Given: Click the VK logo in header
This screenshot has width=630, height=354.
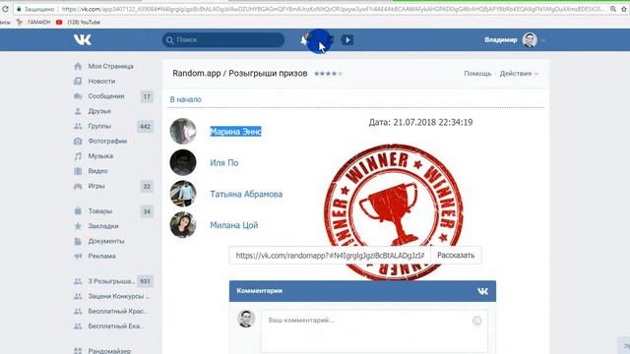Looking at the screenshot, I should pos(83,39).
